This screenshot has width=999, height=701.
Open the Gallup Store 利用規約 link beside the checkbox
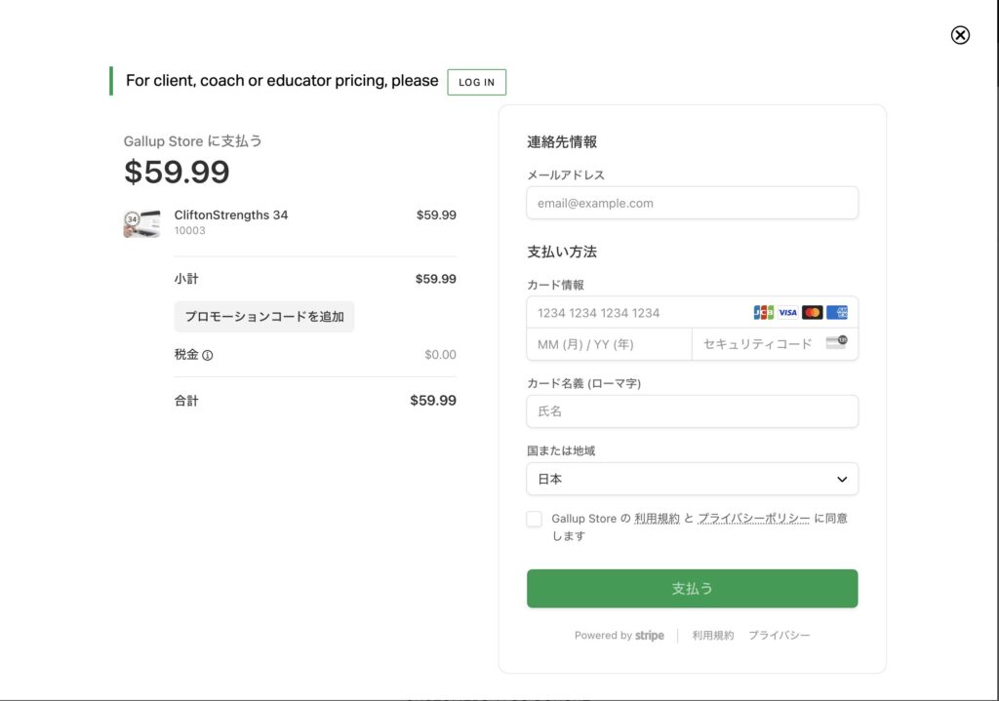657,519
